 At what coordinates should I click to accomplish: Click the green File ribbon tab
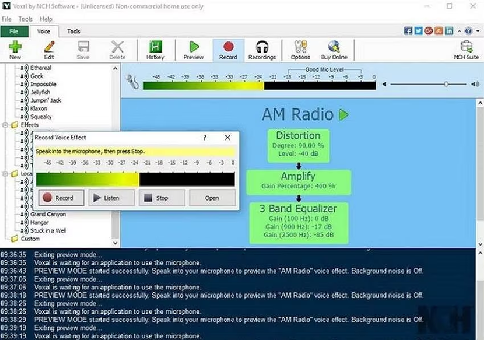[x=14, y=31]
